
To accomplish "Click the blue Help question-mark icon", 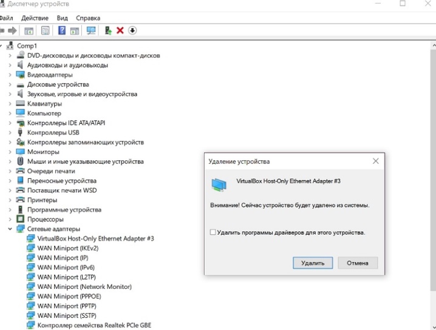I will pos(62,30).
